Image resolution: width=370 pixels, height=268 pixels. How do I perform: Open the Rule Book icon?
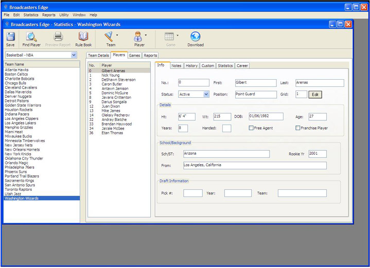(x=83, y=37)
